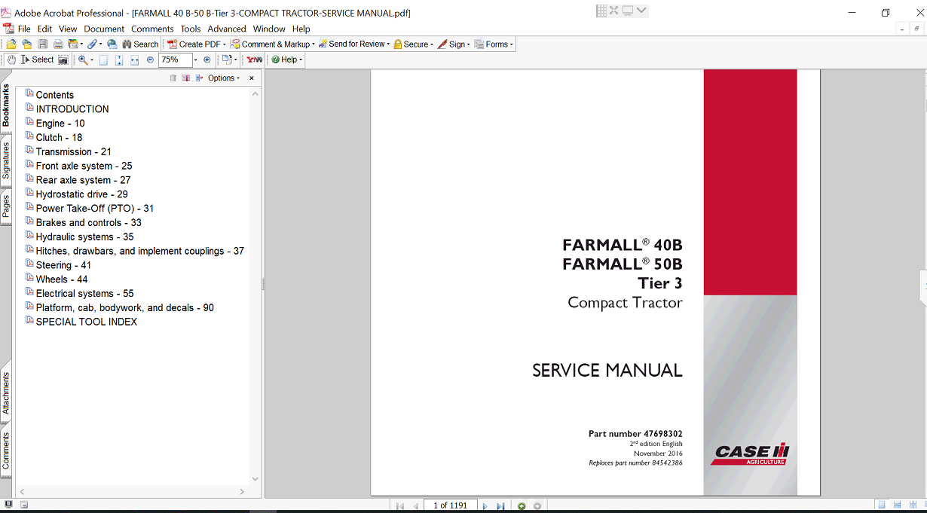The width and height of the screenshot is (927, 513).
Task: Zoom in with the plus icon
Action: (207, 60)
